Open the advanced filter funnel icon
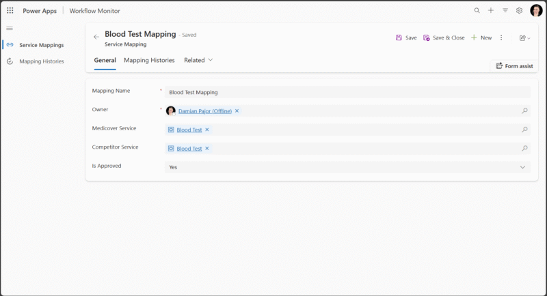Image resolution: width=547 pixels, height=296 pixels. click(x=505, y=11)
